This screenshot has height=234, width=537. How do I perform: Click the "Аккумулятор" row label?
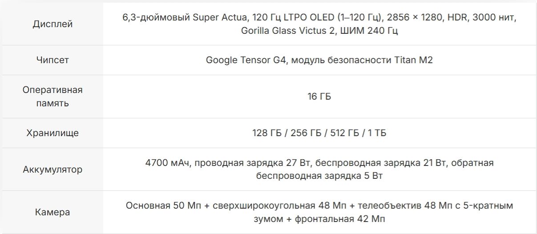(x=52, y=169)
